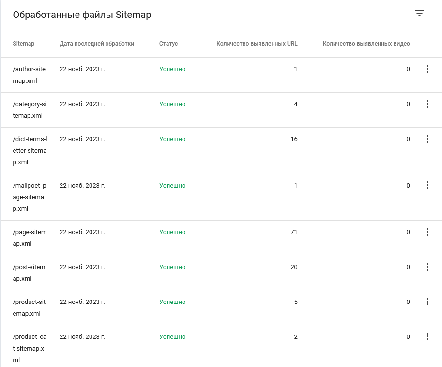
Task: Open three-dot menu for dict-terms-letter-sitemap.xml
Action: (427, 139)
